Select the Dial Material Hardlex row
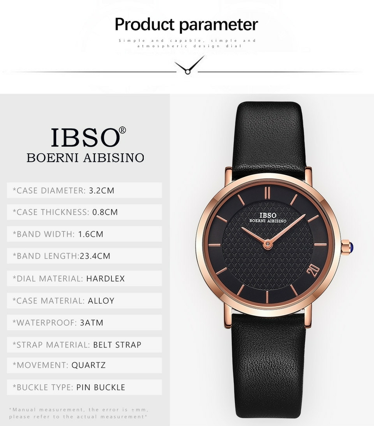This screenshot has height=426, width=374. pyautogui.click(x=84, y=278)
